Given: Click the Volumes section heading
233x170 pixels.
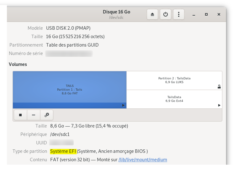Looking at the screenshot, I should click(18, 64).
